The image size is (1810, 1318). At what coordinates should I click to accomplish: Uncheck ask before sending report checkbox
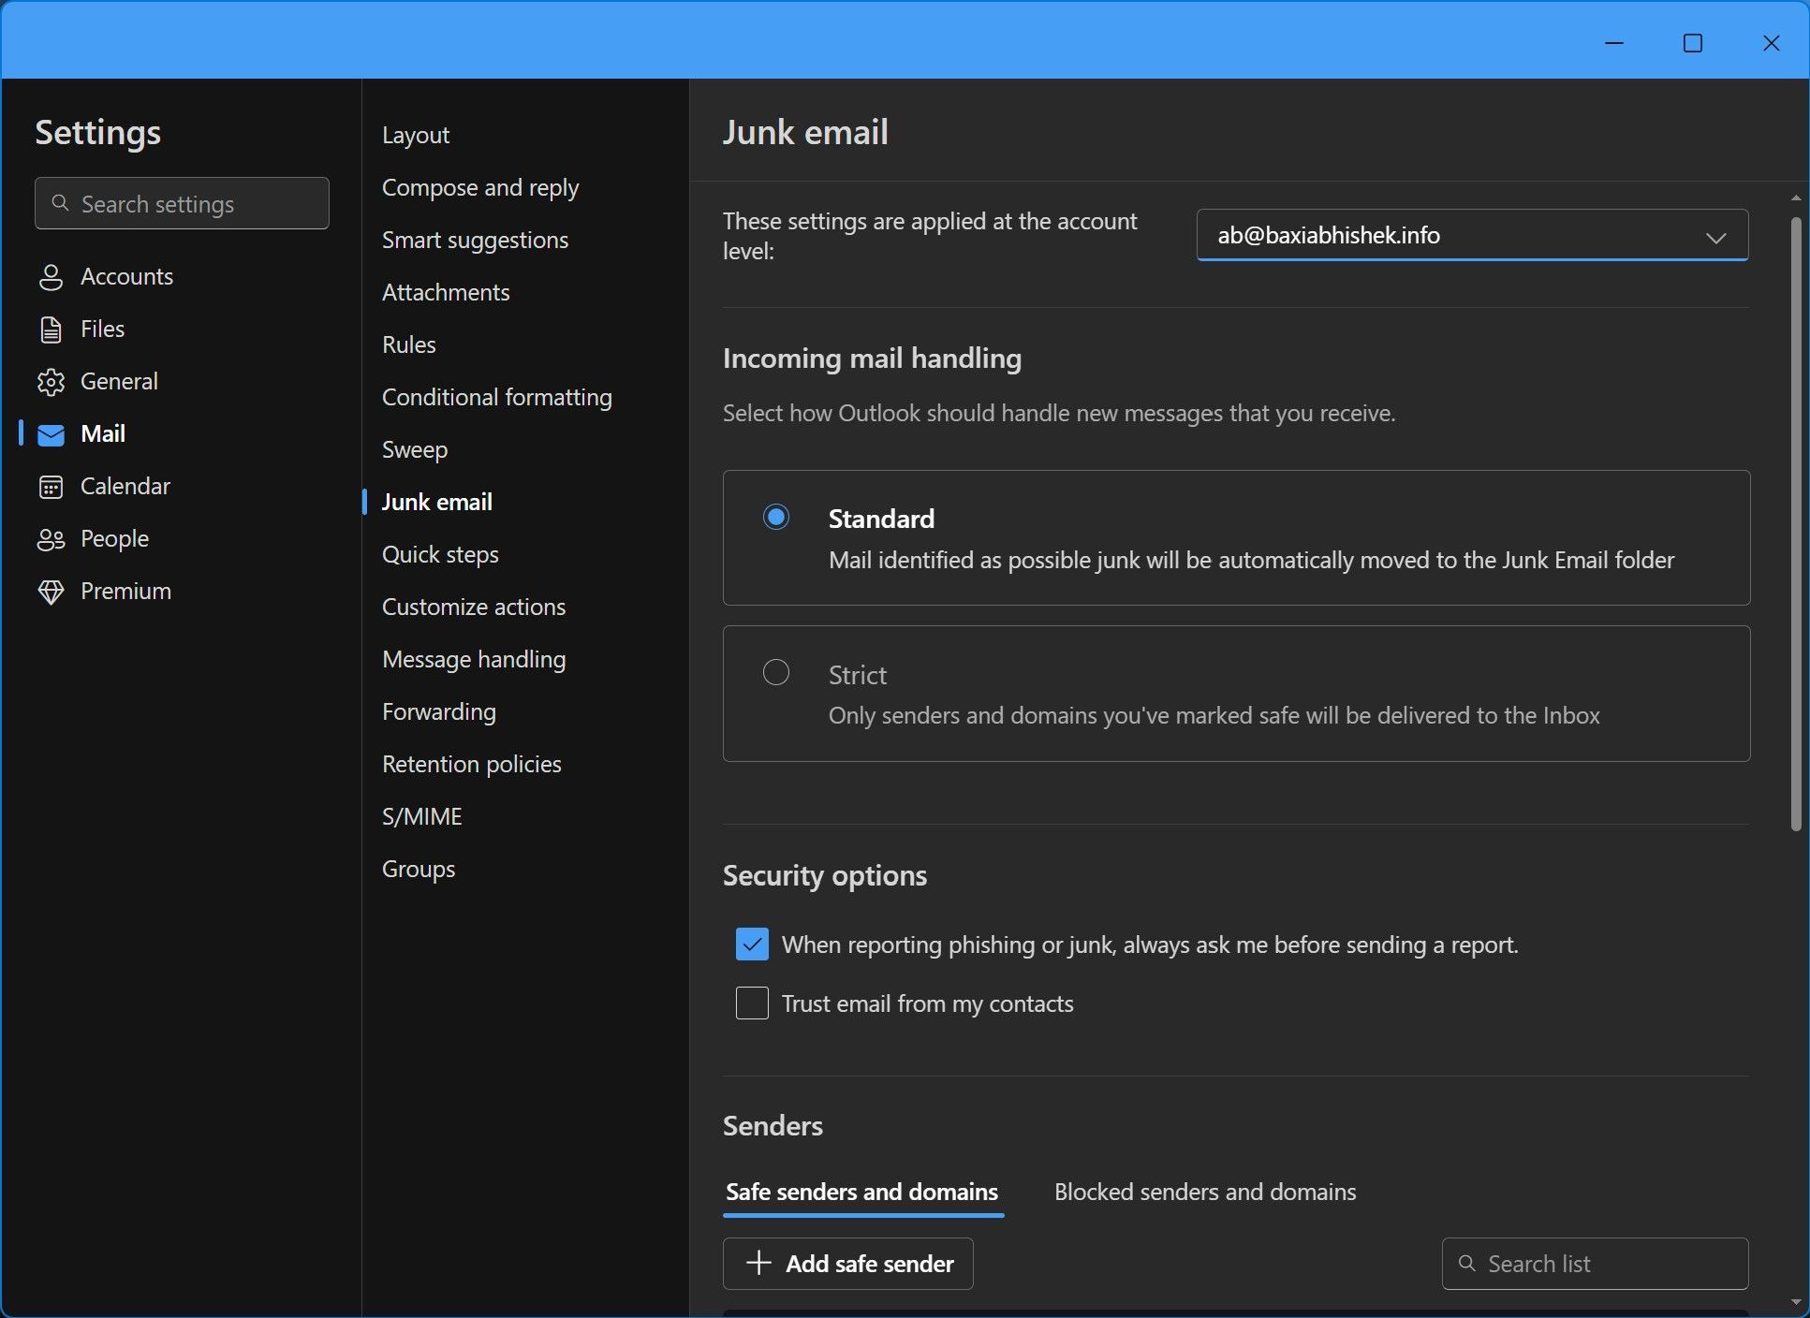tap(752, 945)
